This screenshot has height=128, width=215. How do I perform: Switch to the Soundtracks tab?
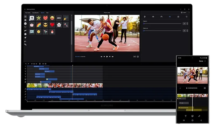click(35, 13)
